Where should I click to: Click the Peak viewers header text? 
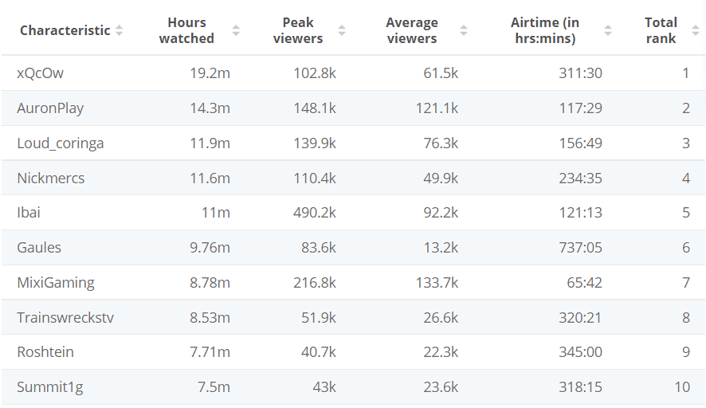298,30
